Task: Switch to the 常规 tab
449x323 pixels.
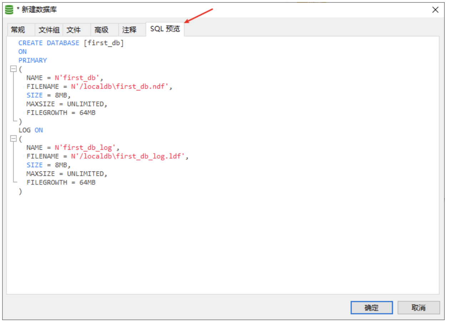Action: coord(19,30)
